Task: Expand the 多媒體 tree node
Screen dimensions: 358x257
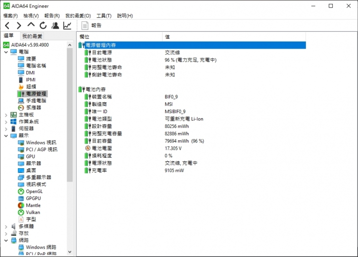Action: pos(6,227)
